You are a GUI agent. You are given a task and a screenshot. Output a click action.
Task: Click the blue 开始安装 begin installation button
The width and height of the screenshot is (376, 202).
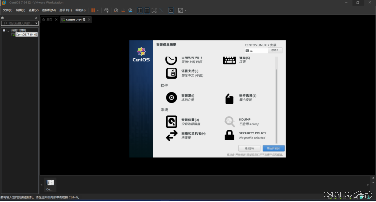(273, 148)
